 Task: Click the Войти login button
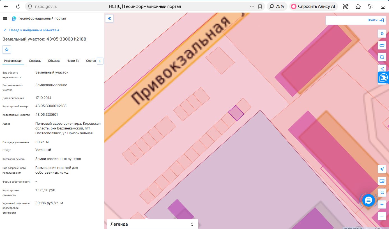point(376,20)
